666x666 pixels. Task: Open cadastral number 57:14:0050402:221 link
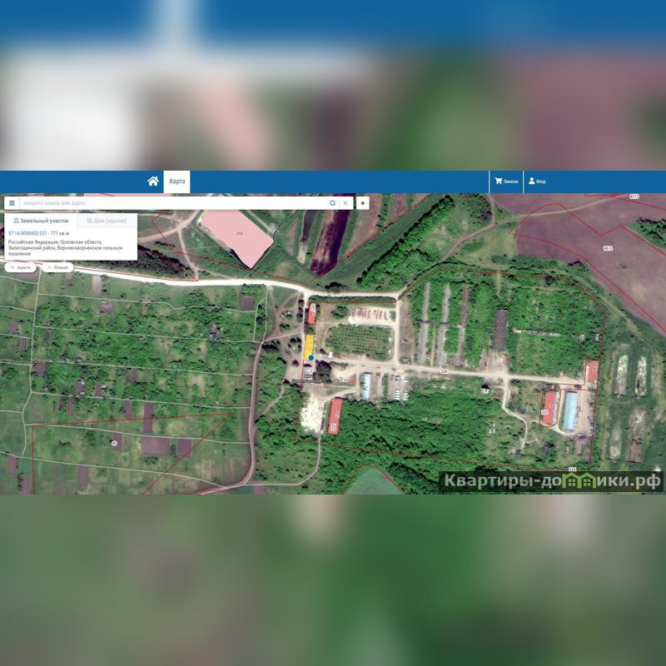[27, 234]
